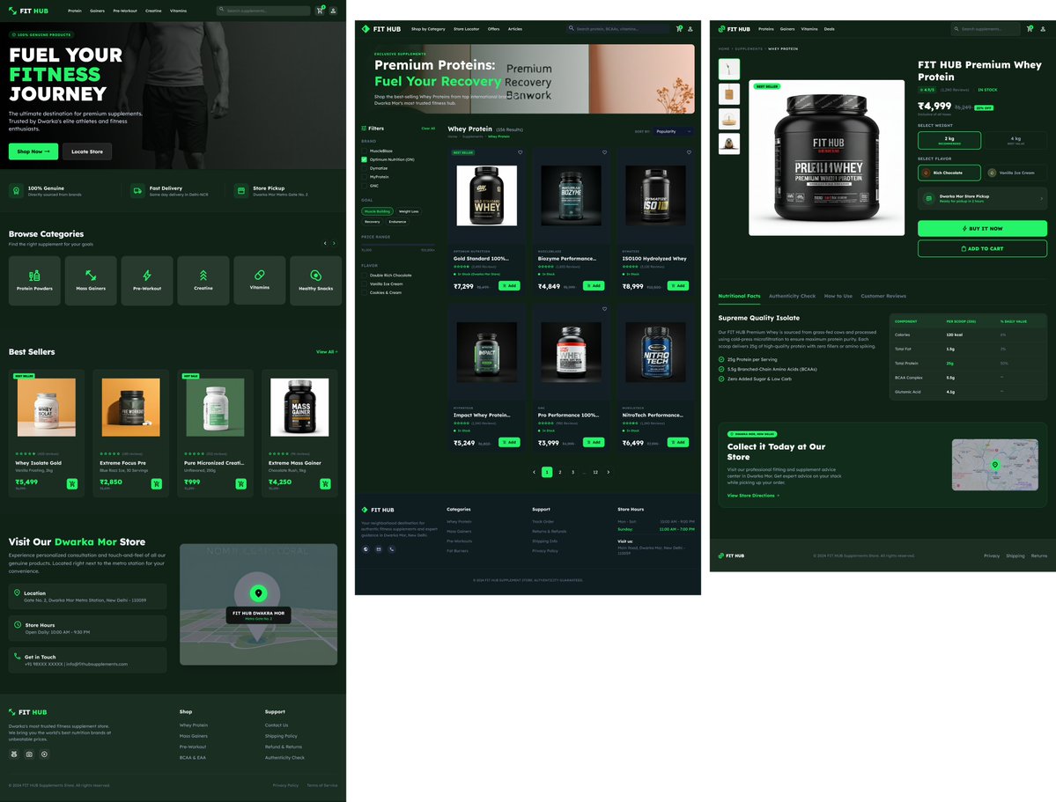This screenshot has width=1056, height=802.
Task: Click View All beside Best Sellers
Action: pos(327,351)
